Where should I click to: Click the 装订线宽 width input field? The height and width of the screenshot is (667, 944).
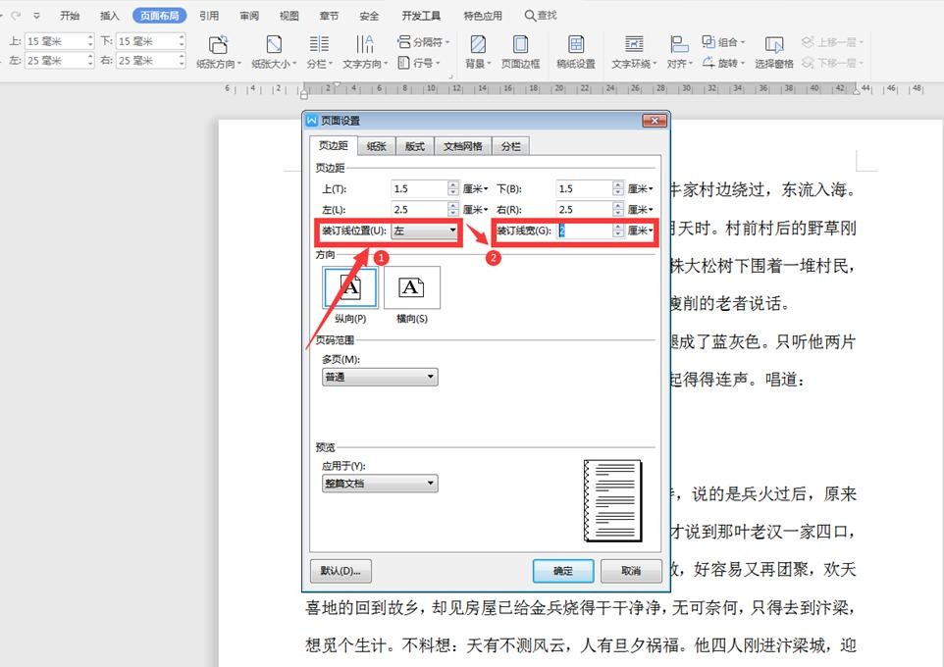pyautogui.click(x=584, y=231)
